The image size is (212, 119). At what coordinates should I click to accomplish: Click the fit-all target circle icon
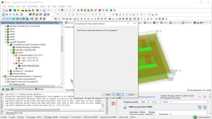point(22,15)
